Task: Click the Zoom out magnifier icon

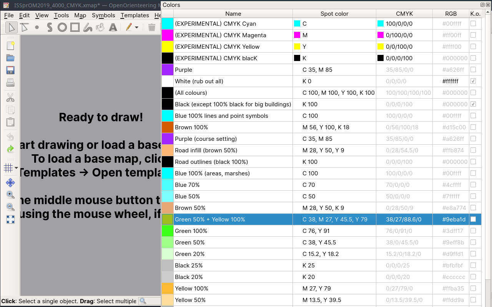Action: (x=10, y=207)
